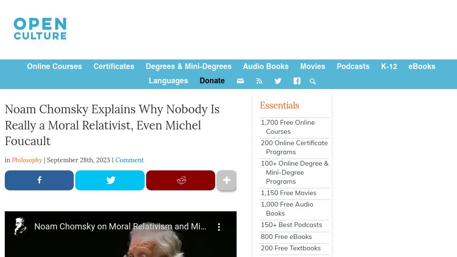This screenshot has height=257, width=457.
Task: Click the Open Culture logo
Action: (x=40, y=29)
